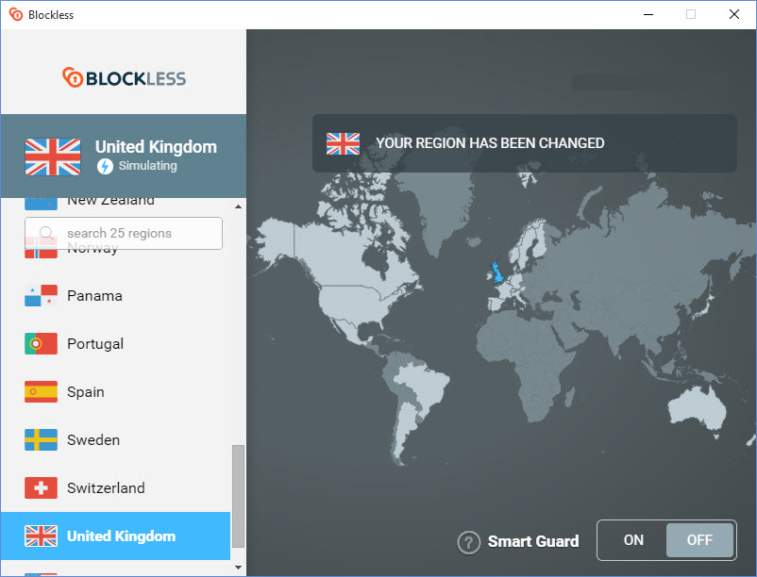Click the Smart Guard label
This screenshot has height=577, width=757.
[533, 541]
